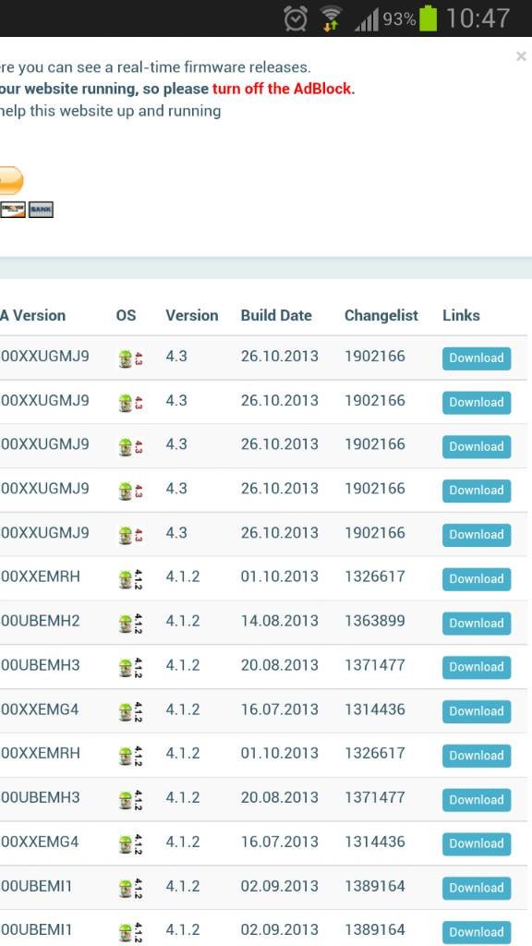Download the 00UBEMH2 firmware
The height and width of the screenshot is (946, 532).
point(477,624)
